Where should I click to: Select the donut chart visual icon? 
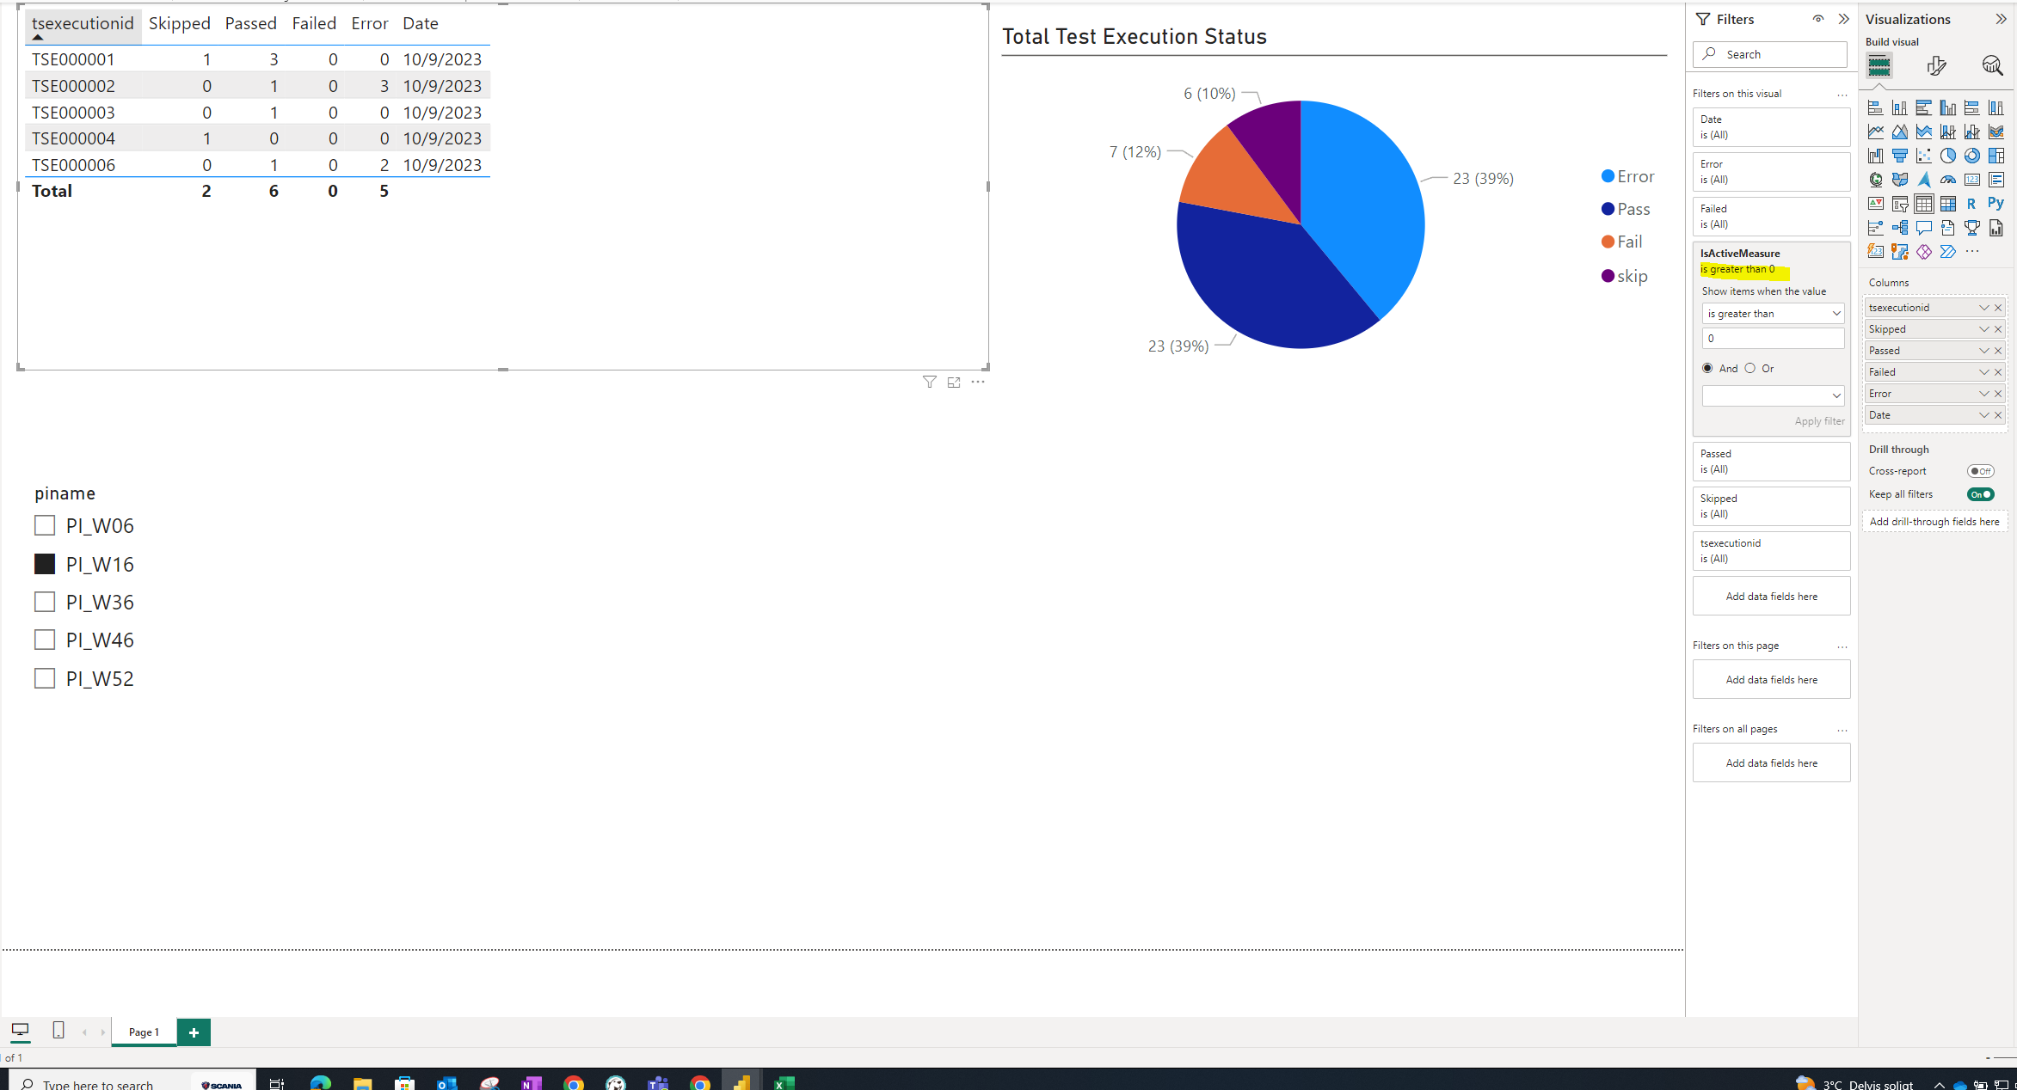click(1971, 156)
